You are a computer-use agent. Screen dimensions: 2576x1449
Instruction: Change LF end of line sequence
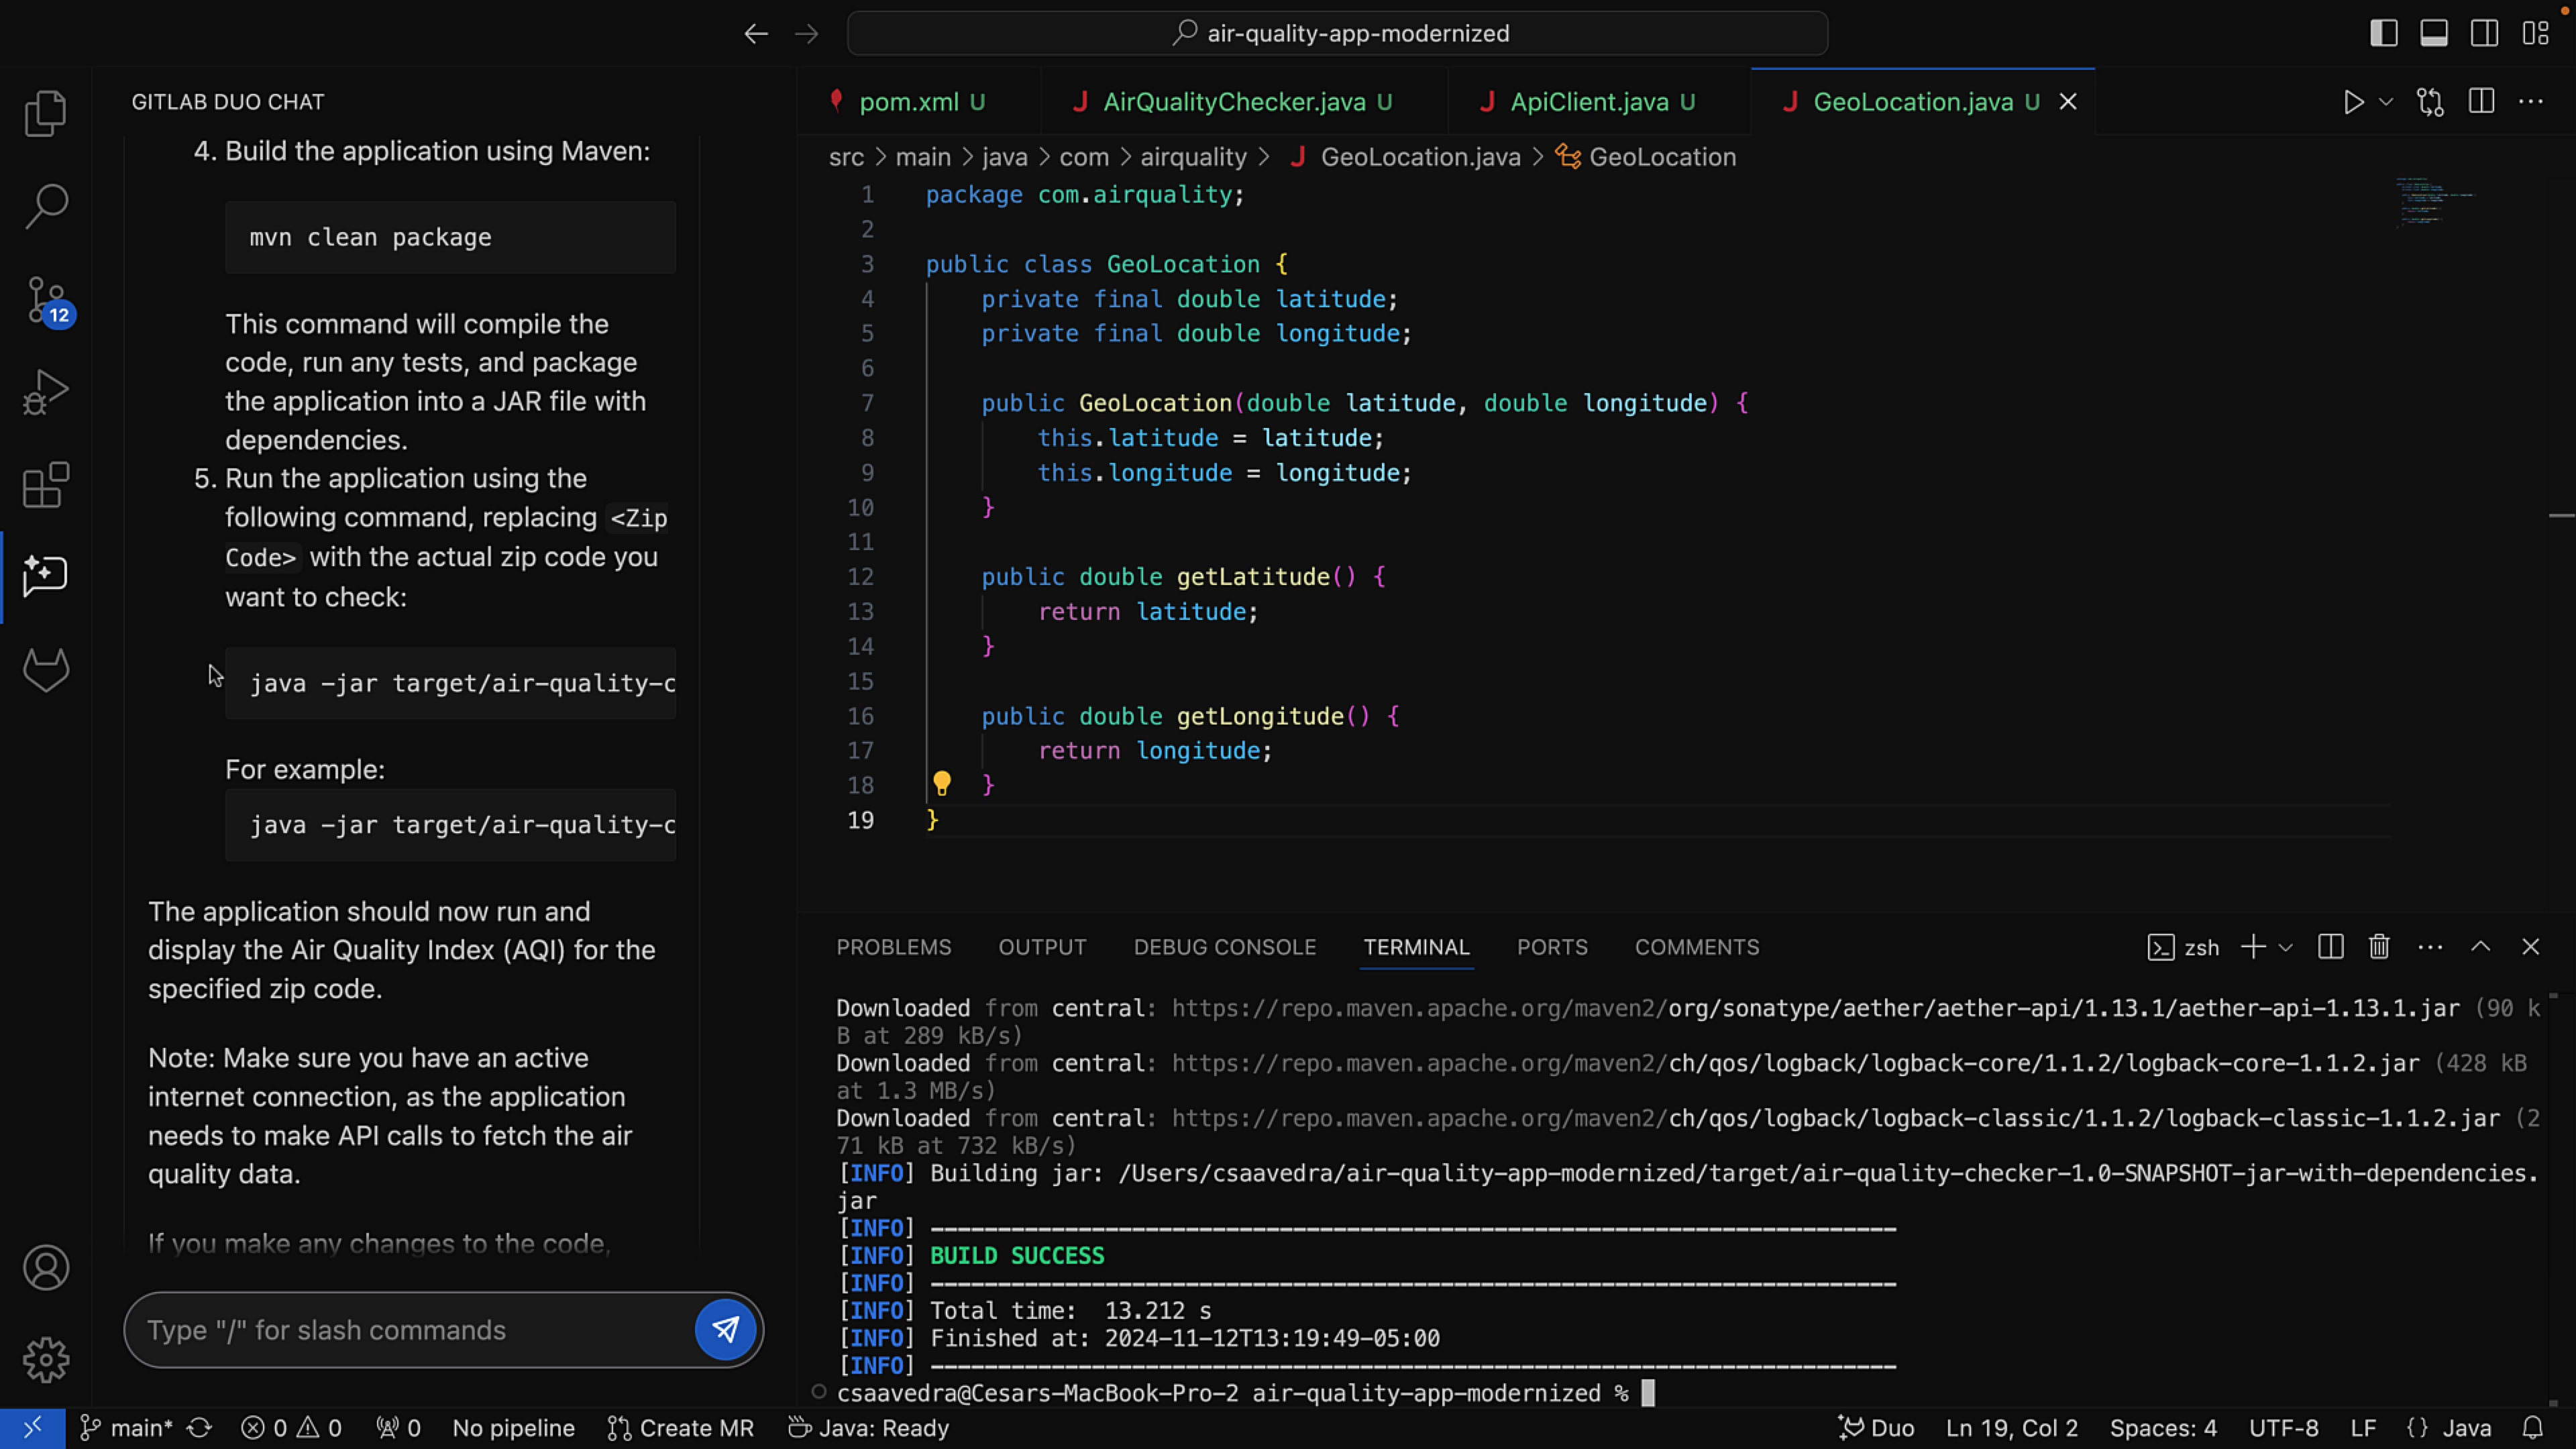pos(2363,1428)
